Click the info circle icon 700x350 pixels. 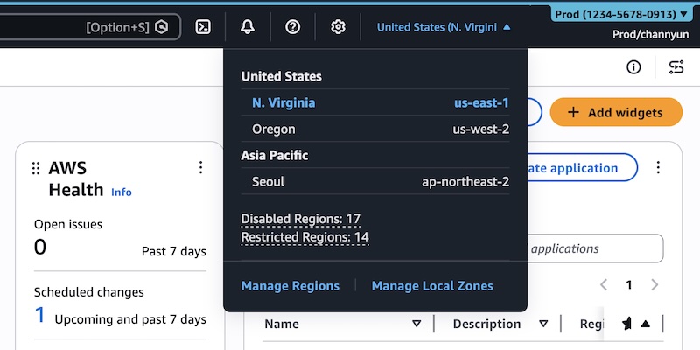pyautogui.click(x=633, y=67)
